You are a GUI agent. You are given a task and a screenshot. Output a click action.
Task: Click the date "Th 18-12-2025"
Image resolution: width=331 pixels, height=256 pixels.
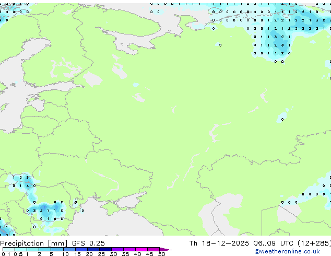pos(219,243)
